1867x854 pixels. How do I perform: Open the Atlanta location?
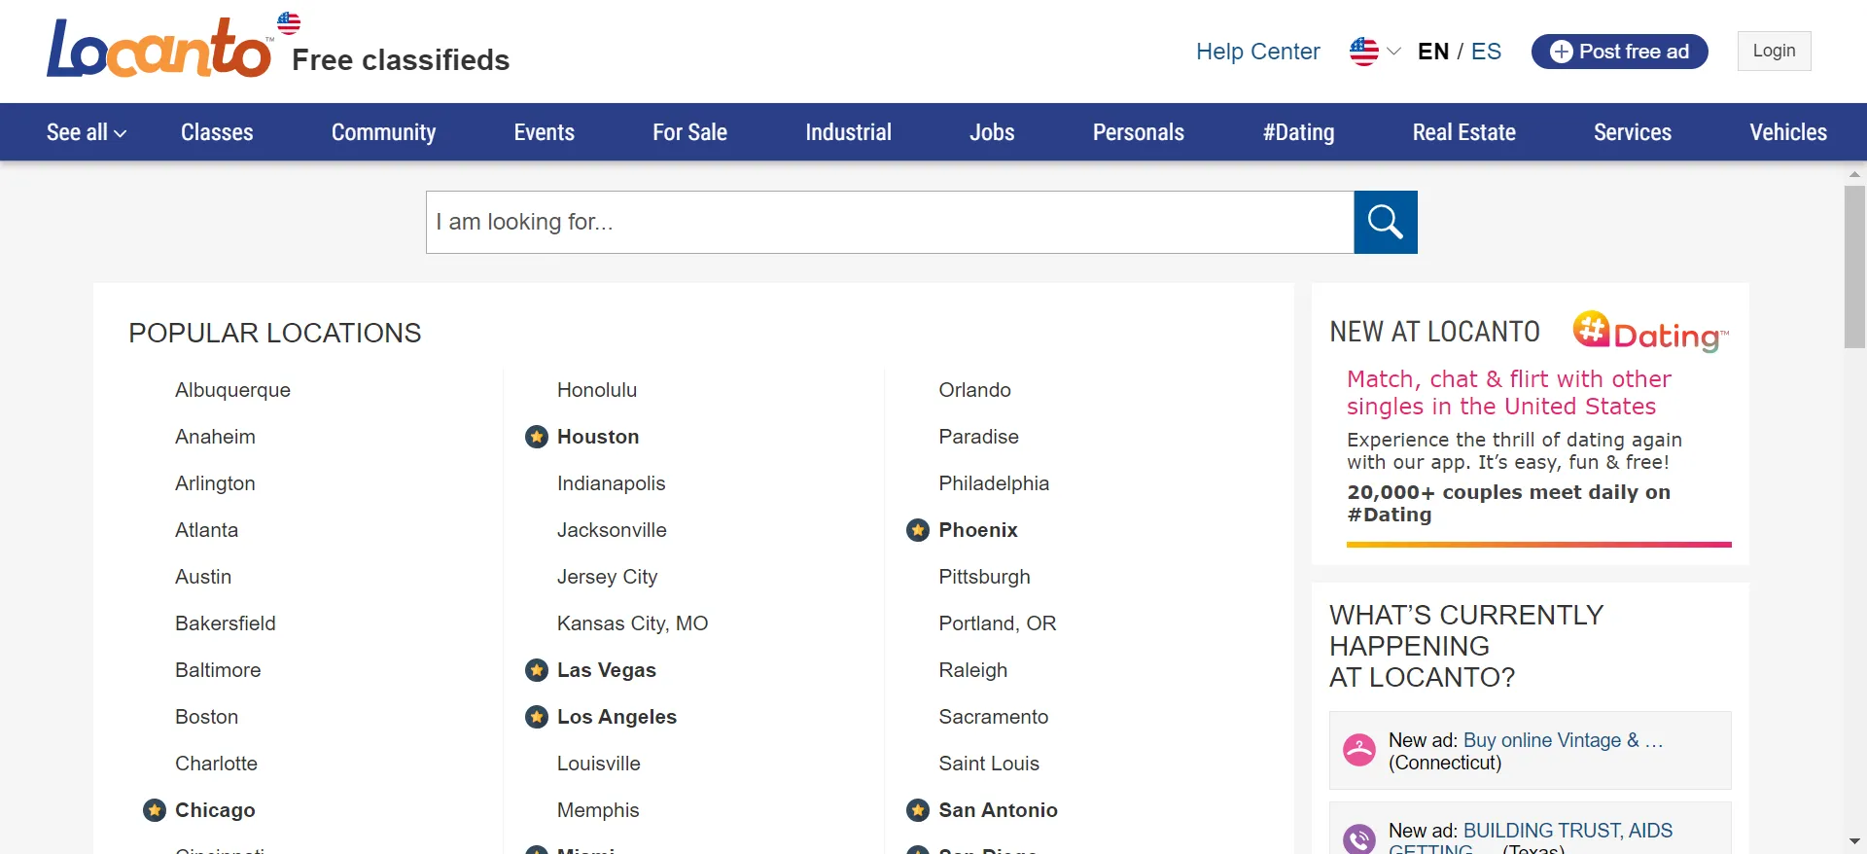click(x=206, y=530)
